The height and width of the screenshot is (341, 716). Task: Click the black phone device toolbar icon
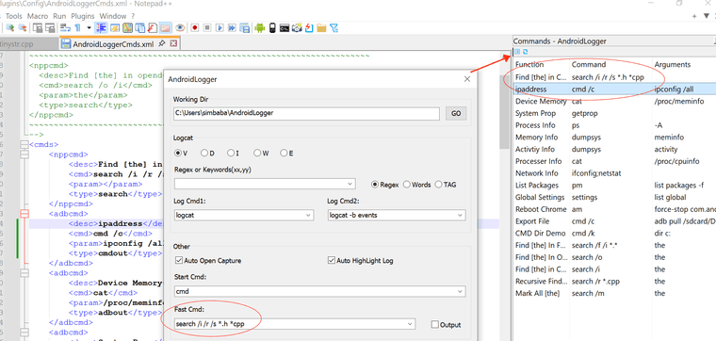[272, 28]
